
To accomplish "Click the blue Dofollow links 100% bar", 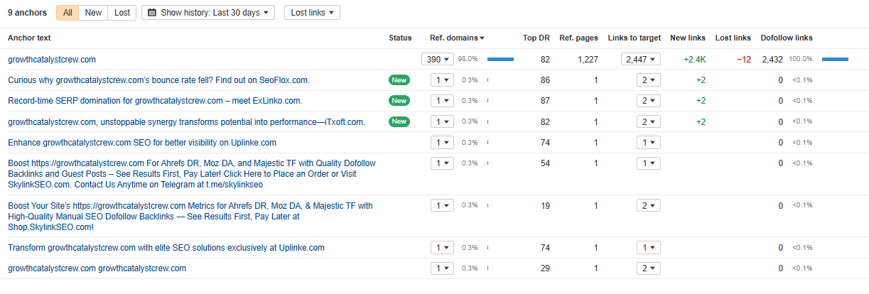I will (x=835, y=60).
